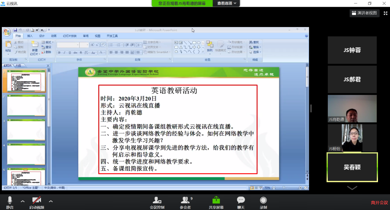Expand video options arrow beside camera

[51, 201]
